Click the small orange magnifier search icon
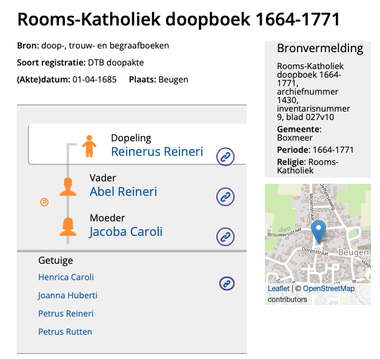The image size is (380, 359). click(44, 202)
